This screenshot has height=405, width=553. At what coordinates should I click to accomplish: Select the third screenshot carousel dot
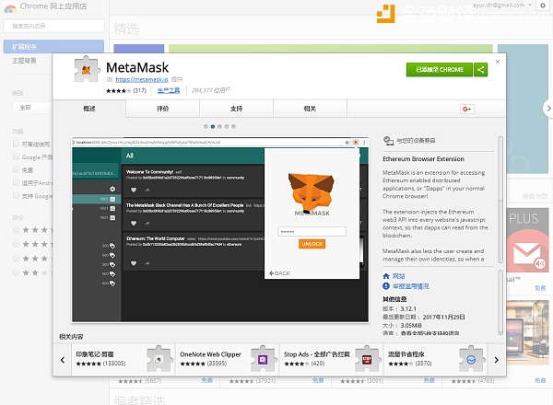[219, 126]
